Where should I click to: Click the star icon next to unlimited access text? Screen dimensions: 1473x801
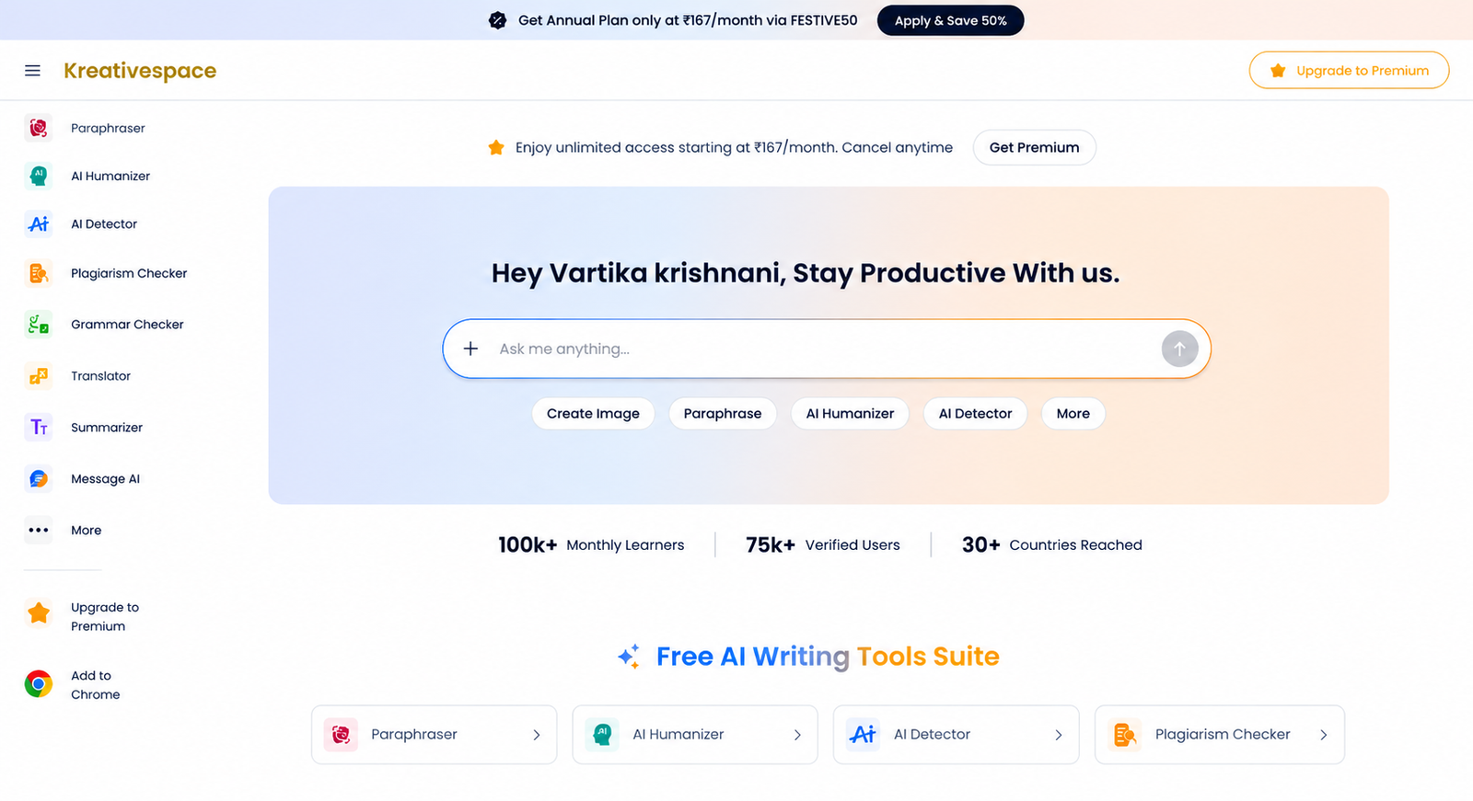pos(496,147)
